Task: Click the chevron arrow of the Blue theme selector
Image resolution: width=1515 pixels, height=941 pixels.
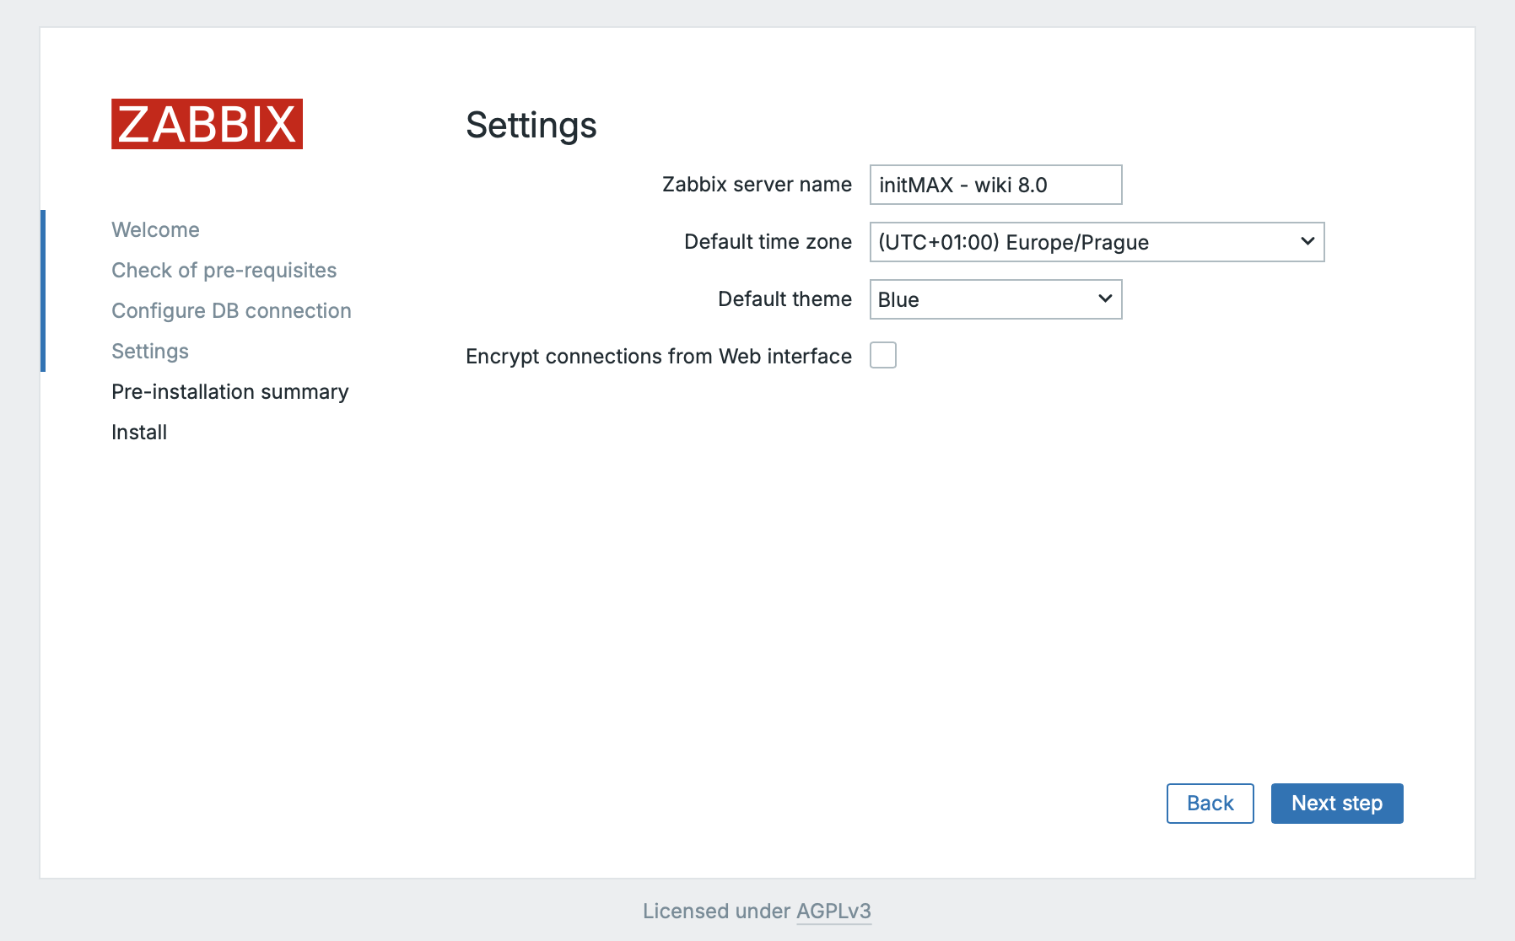Action: coord(1105,299)
